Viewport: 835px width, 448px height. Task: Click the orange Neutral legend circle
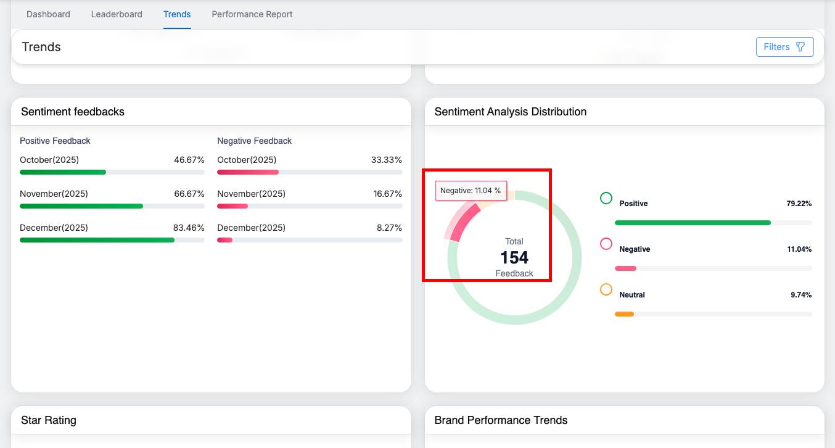click(x=606, y=289)
